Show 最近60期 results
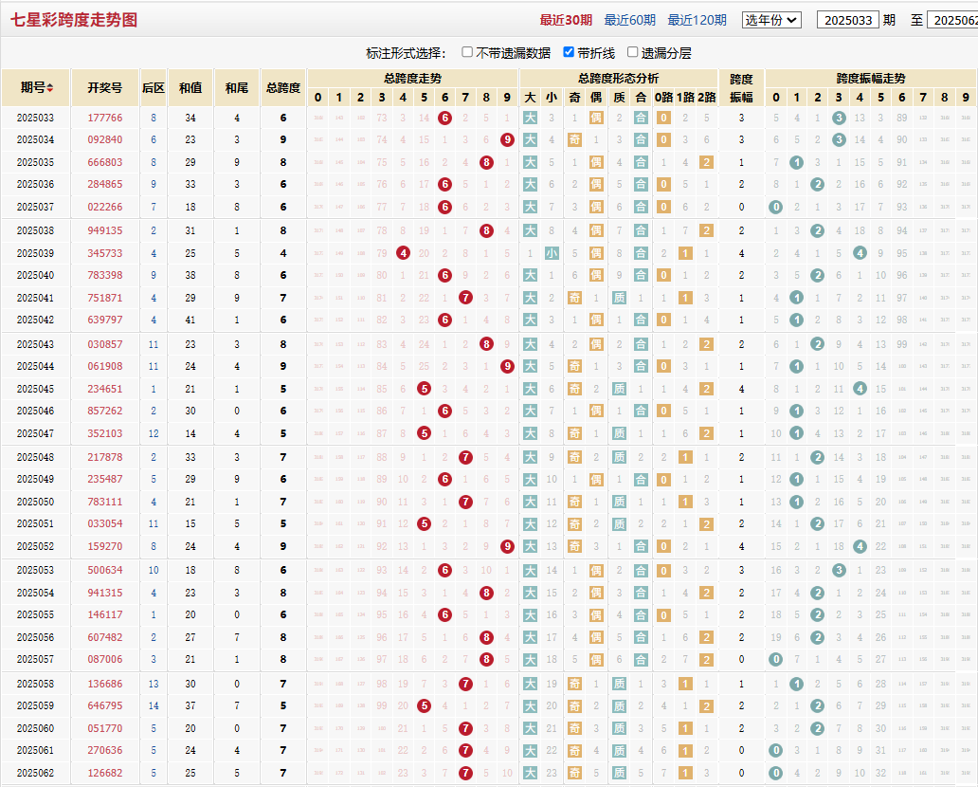 click(629, 20)
